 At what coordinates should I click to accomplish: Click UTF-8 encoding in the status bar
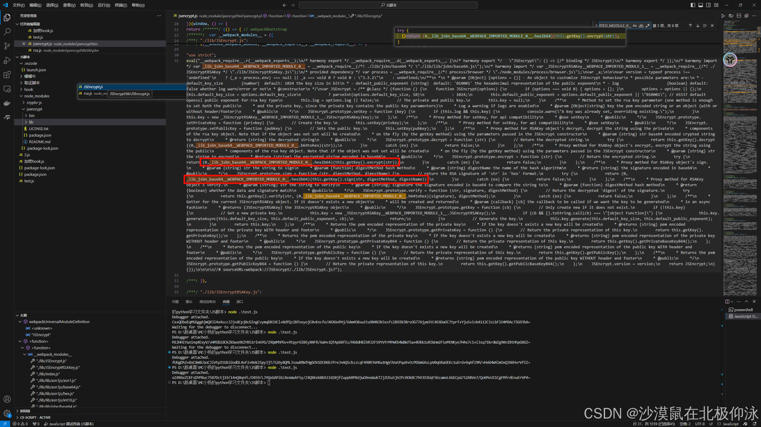(x=701, y=424)
